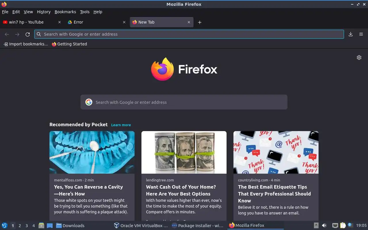Viewport: 368px width, 230px height.
Task: Switch to virtual desktop 4
Action: click(33, 226)
